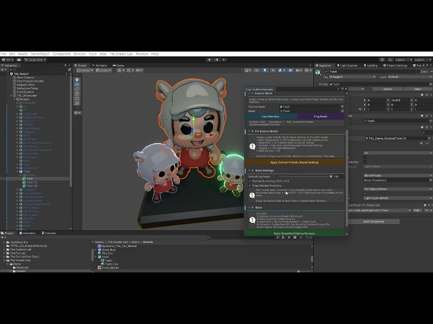Collapse the 4 - Bake section

coord(250,207)
